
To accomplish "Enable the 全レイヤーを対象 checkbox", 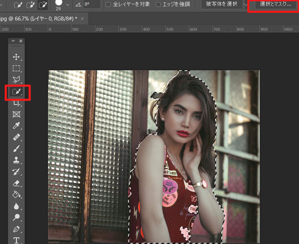I will click(108, 5).
